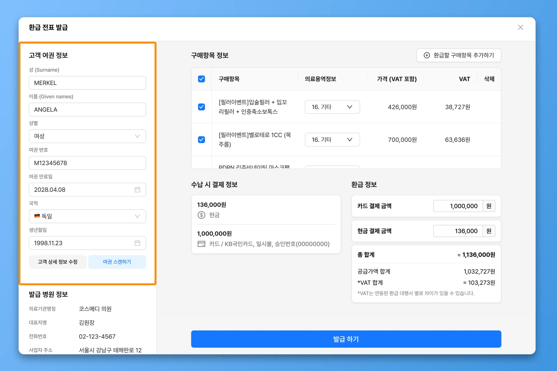
Task: Click the passport number field M12345678
Action: [87, 163]
